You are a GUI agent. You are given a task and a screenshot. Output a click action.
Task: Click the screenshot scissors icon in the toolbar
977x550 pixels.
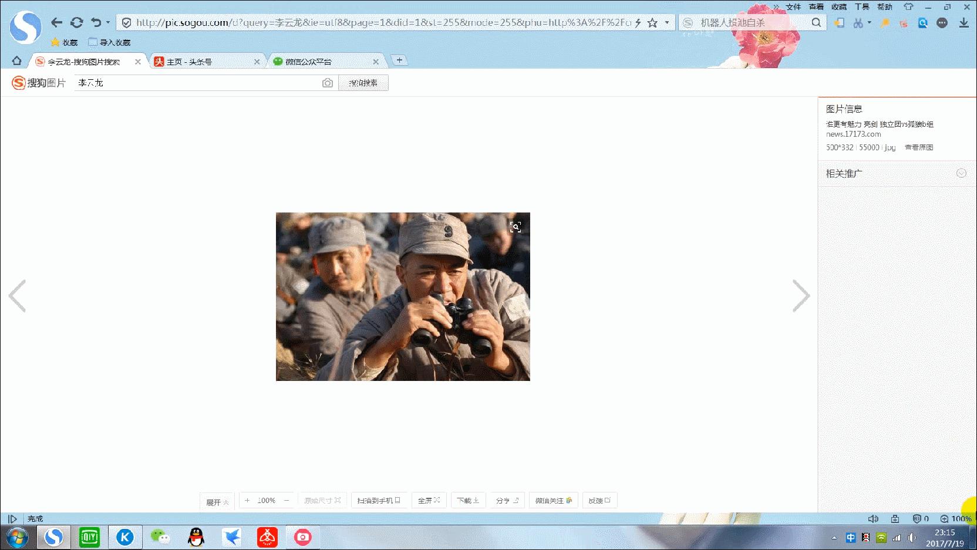(858, 23)
